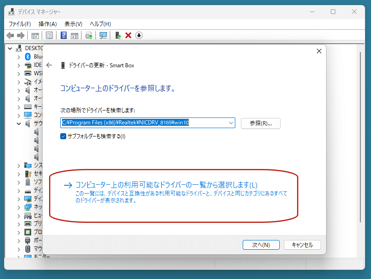Expand the WSD tree node chevron
Image resolution: width=371 pixels, height=279 pixels.
coord(19,74)
